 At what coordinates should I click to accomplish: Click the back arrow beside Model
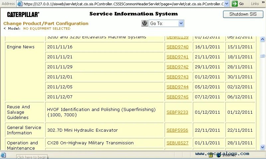5,29
